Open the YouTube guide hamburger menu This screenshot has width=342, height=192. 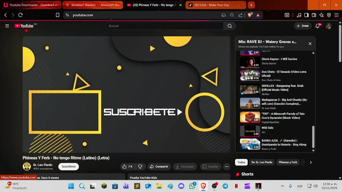click(7, 26)
